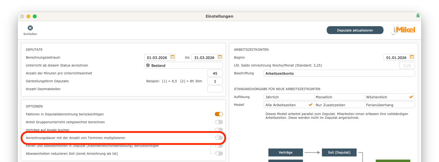Image resolution: width=439 pixels, height=162 pixels.
Task: Enable Anrechnungsdauer mit Terminen multiplizieren switch
Action: coord(219,138)
